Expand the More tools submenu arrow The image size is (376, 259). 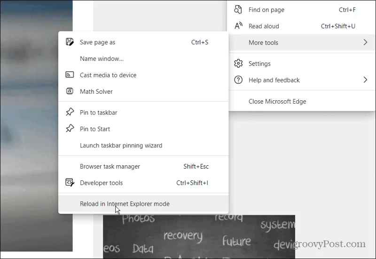point(365,42)
